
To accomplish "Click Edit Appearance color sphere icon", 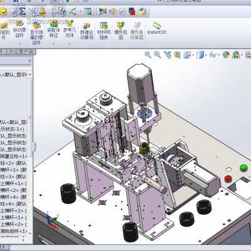I will [x=226, y=55].
